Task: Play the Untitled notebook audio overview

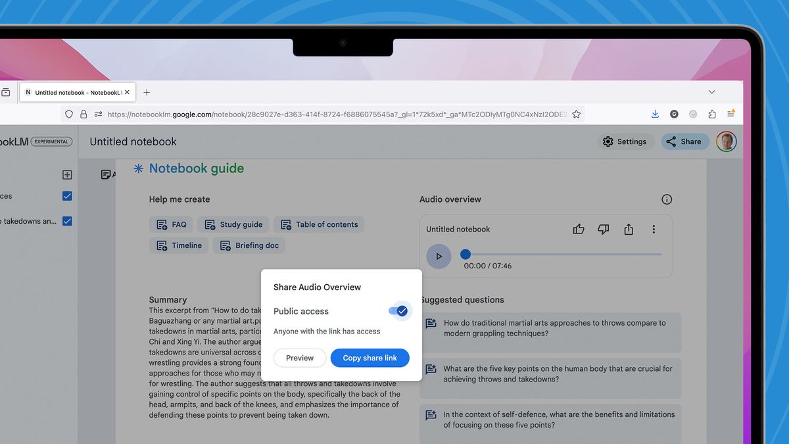Action: 439,257
